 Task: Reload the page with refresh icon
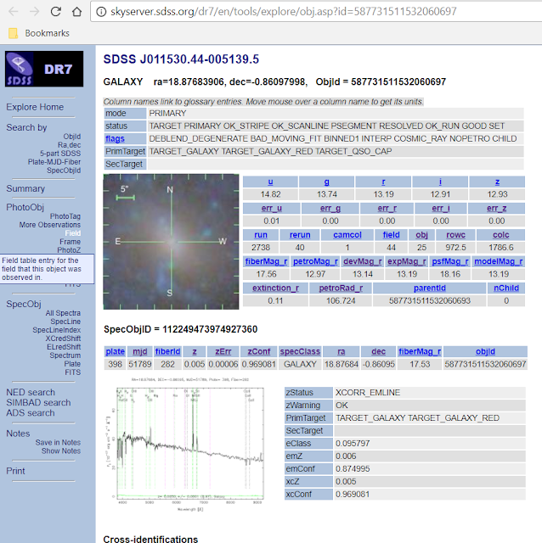pyautogui.click(x=55, y=12)
